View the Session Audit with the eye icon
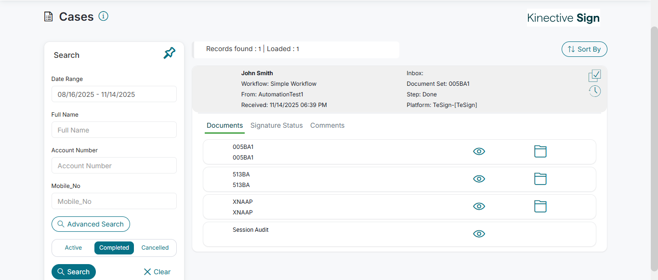 tap(479, 234)
